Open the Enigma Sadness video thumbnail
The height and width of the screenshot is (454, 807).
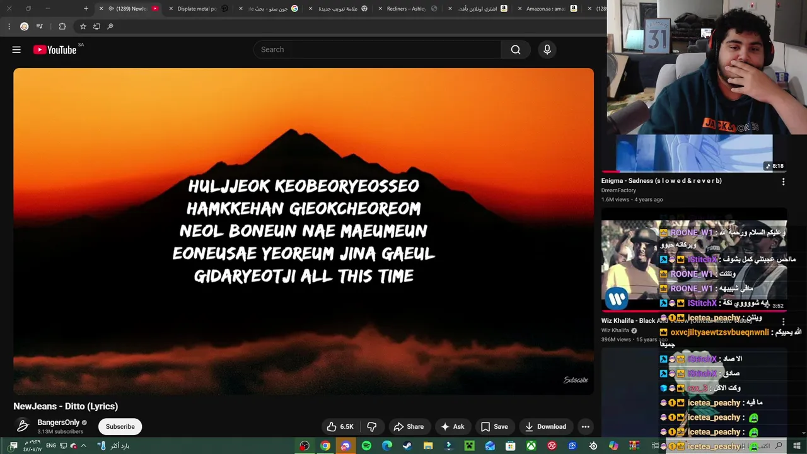(x=694, y=153)
